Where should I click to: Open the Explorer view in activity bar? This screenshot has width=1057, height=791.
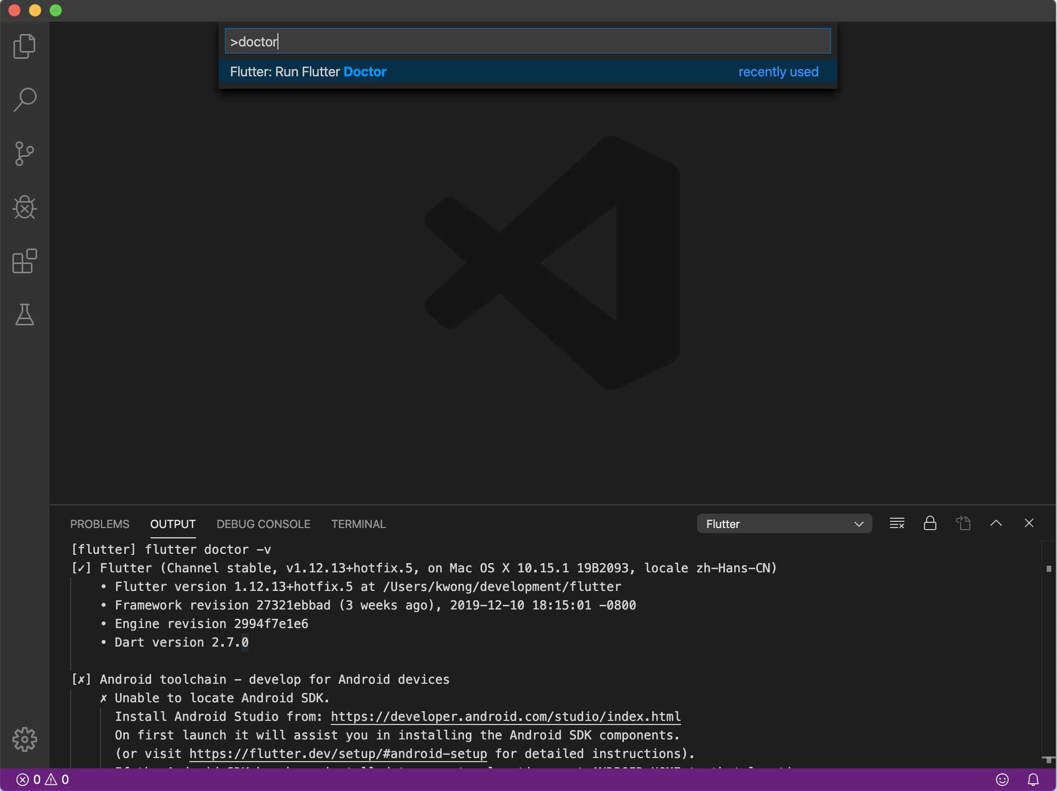[24, 46]
